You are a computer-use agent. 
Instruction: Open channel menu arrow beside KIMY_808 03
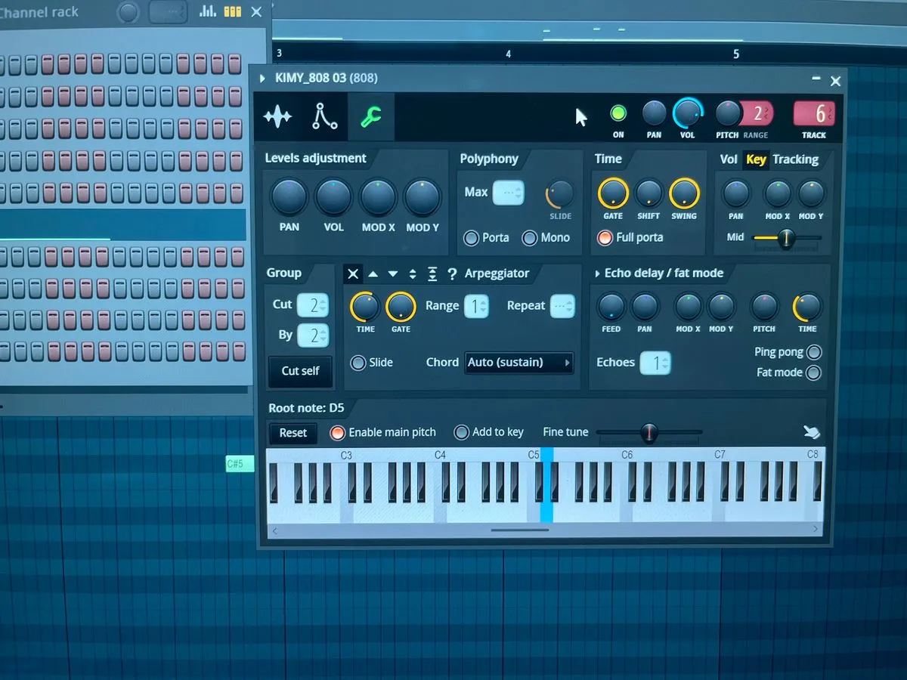tap(262, 79)
